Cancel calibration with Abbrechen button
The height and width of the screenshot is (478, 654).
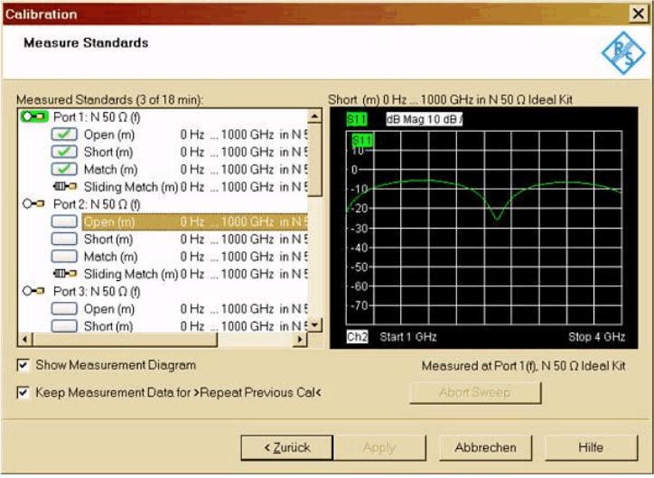coord(485,447)
